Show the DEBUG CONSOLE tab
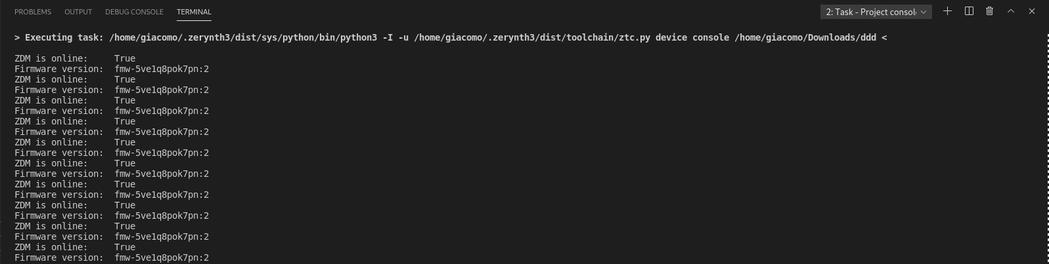The height and width of the screenshot is (264, 1049). point(134,12)
